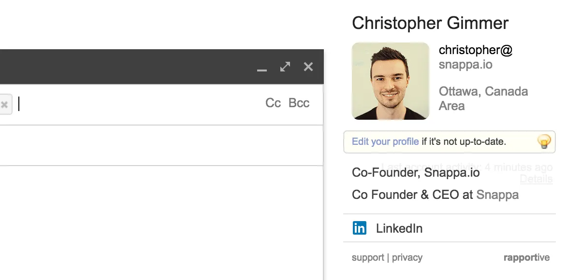Click the lightbulb tip icon
The width and height of the screenshot is (580, 280).
point(544,142)
